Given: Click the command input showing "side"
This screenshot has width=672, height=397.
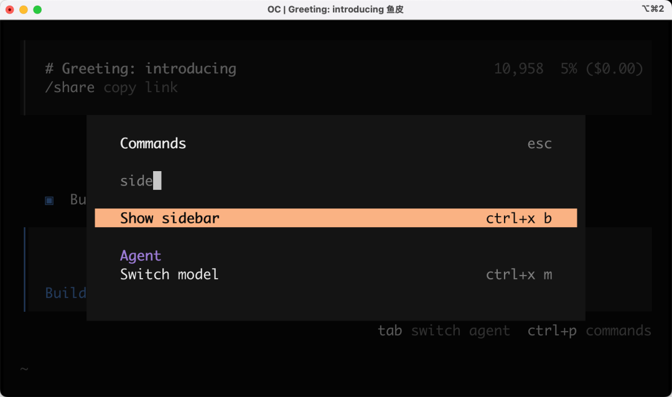Looking at the screenshot, I should (x=136, y=180).
